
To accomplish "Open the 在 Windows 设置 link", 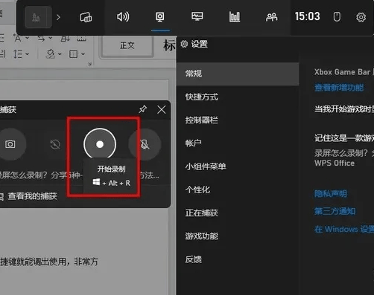I will [x=344, y=229].
